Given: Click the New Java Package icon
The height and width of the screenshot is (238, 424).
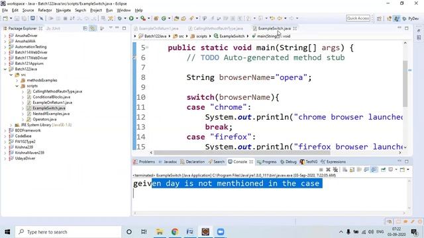Looking at the screenshot, I should click(x=156, y=19).
